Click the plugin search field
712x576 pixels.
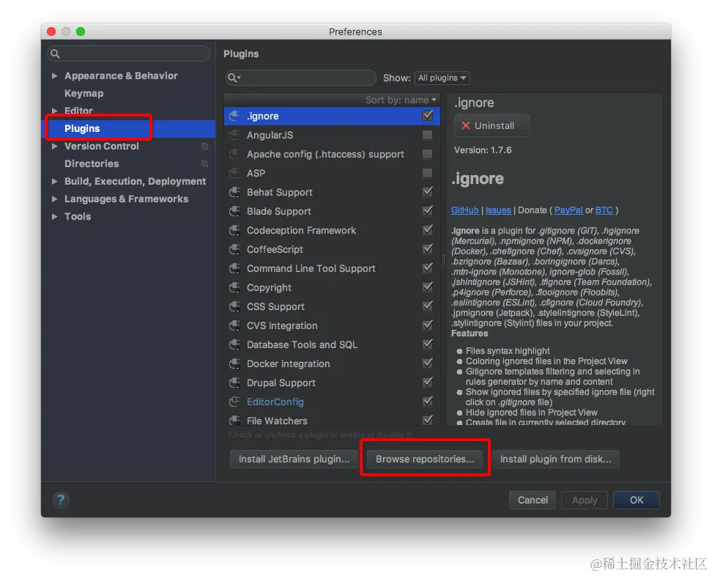(x=300, y=78)
